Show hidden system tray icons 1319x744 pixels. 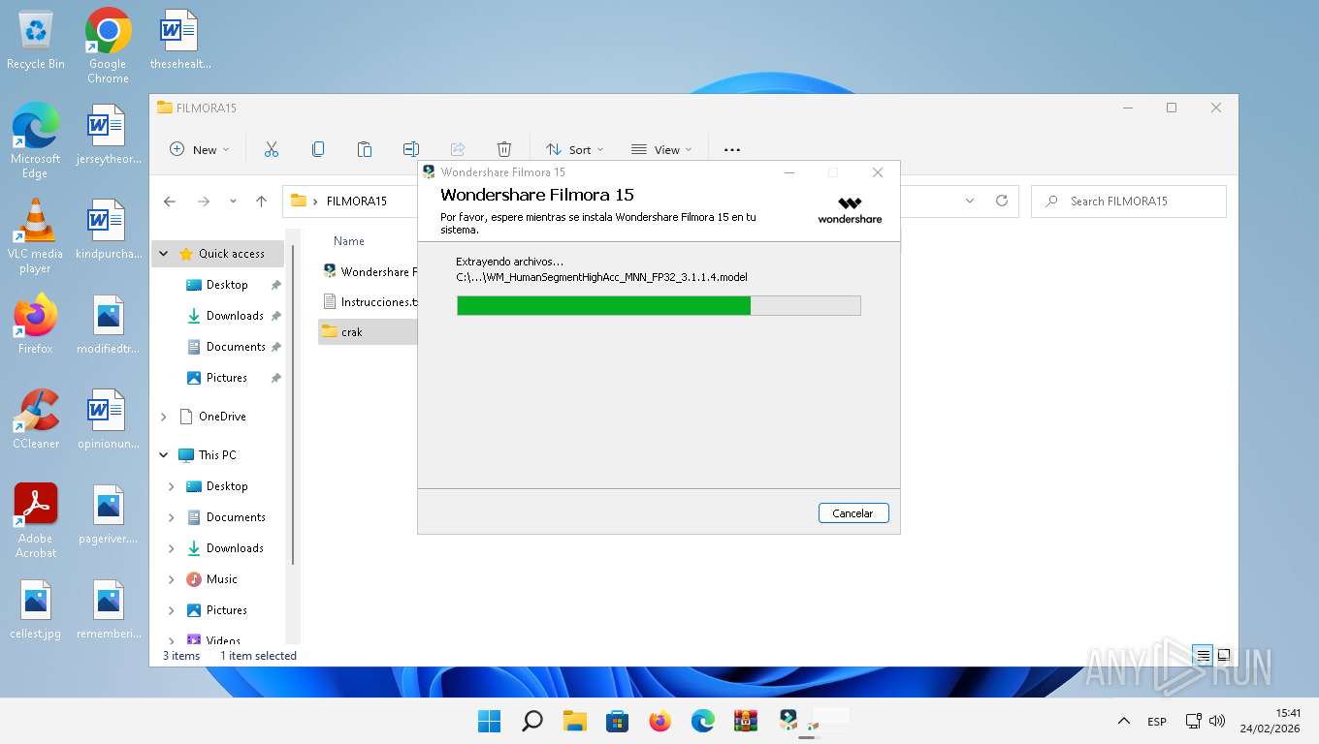coord(1124,721)
